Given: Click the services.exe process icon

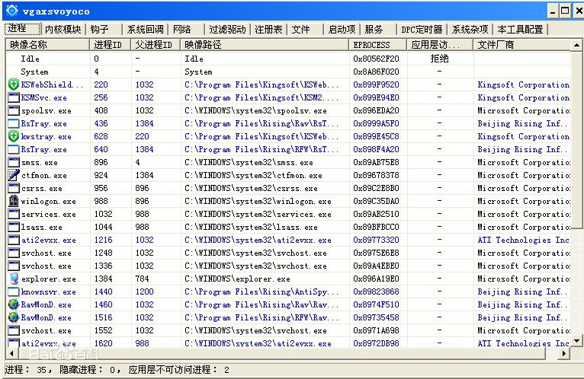Looking at the screenshot, I should pyautogui.click(x=14, y=214).
